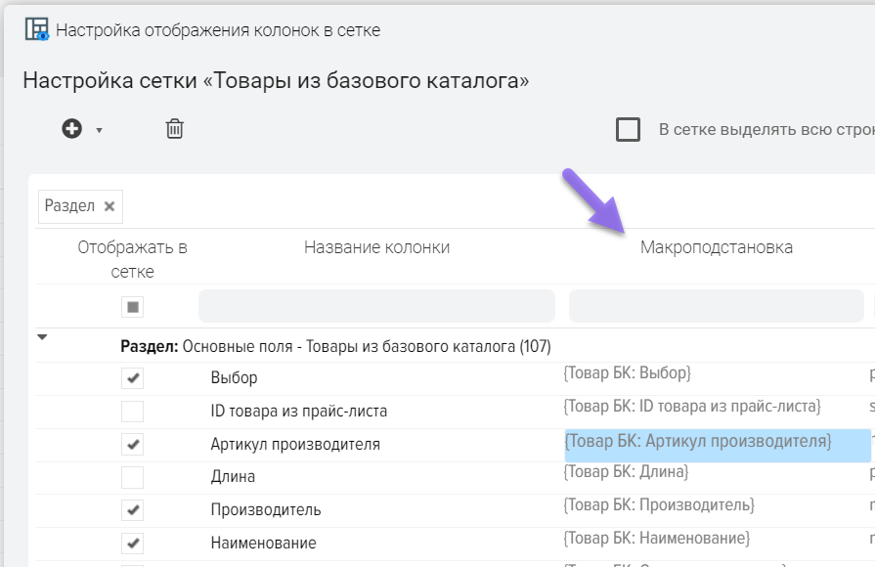The height and width of the screenshot is (567, 875).
Task: Sort by the 'Макроподстановка' column header
Action: click(716, 247)
